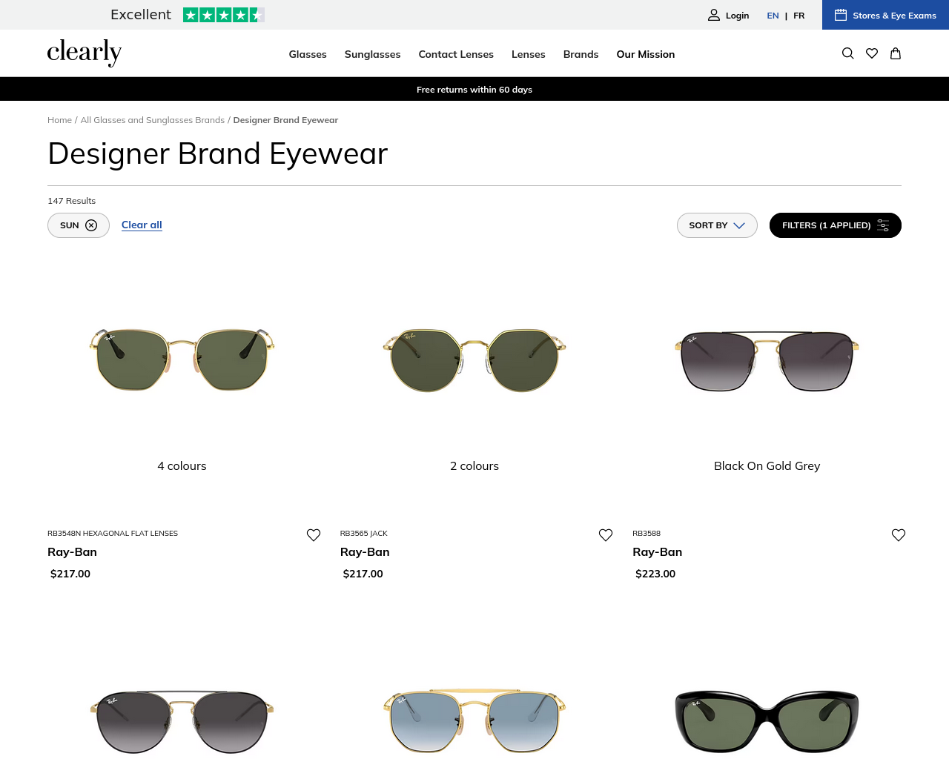Remove the SUN filter chip
The height and width of the screenshot is (759, 949).
point(91,225)
